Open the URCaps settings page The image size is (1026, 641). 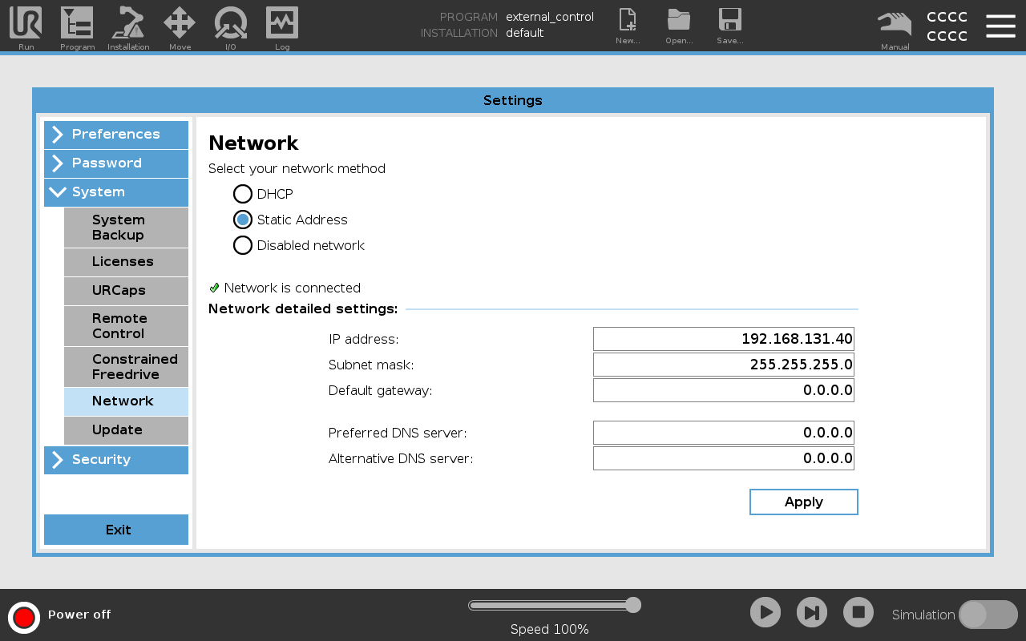tap(126, 290)
